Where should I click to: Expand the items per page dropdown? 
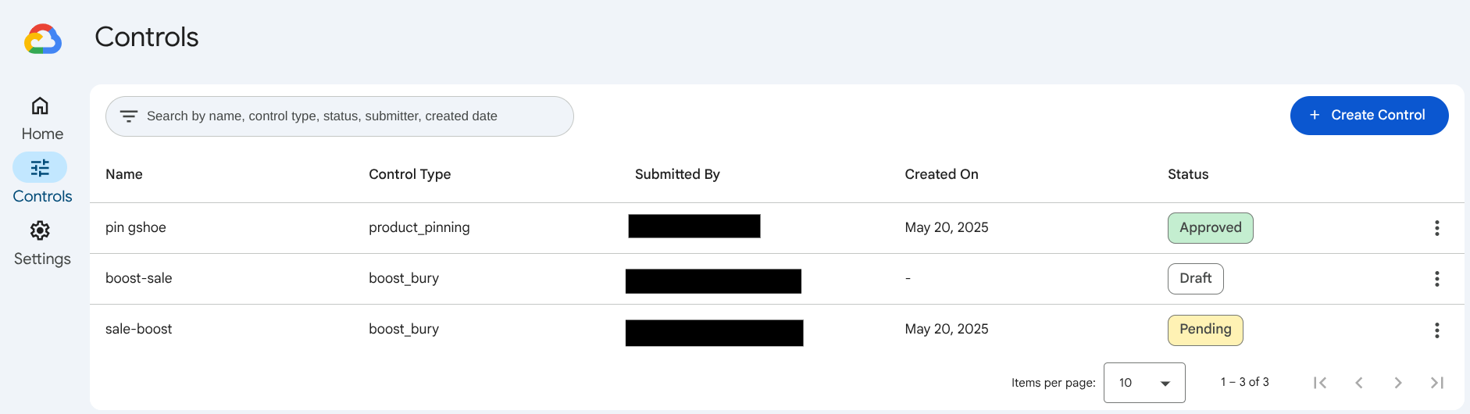point(1144,383)
